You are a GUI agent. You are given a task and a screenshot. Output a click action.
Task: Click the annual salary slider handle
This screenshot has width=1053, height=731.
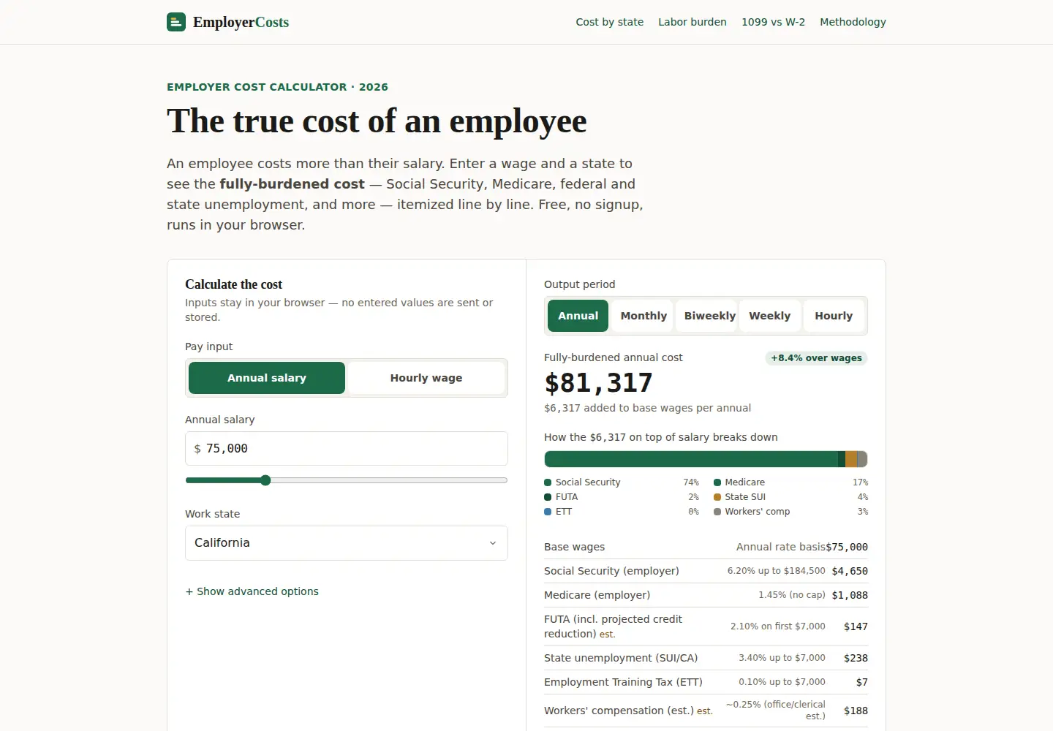pyautogui.click(x=265, y=480)
